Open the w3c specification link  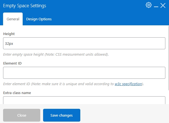point(128,84)
